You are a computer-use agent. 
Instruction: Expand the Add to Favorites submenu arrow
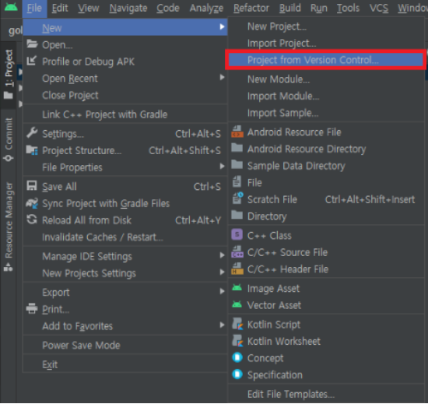[223, 325]
